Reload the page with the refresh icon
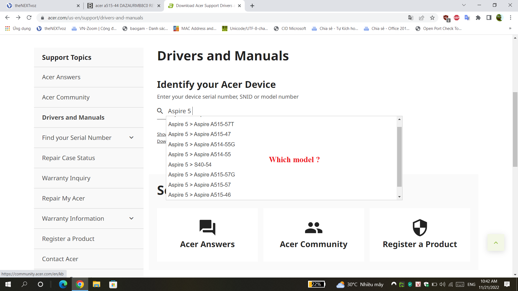Image resolution: width=518 pixels, height=291 pixels. 29,18
